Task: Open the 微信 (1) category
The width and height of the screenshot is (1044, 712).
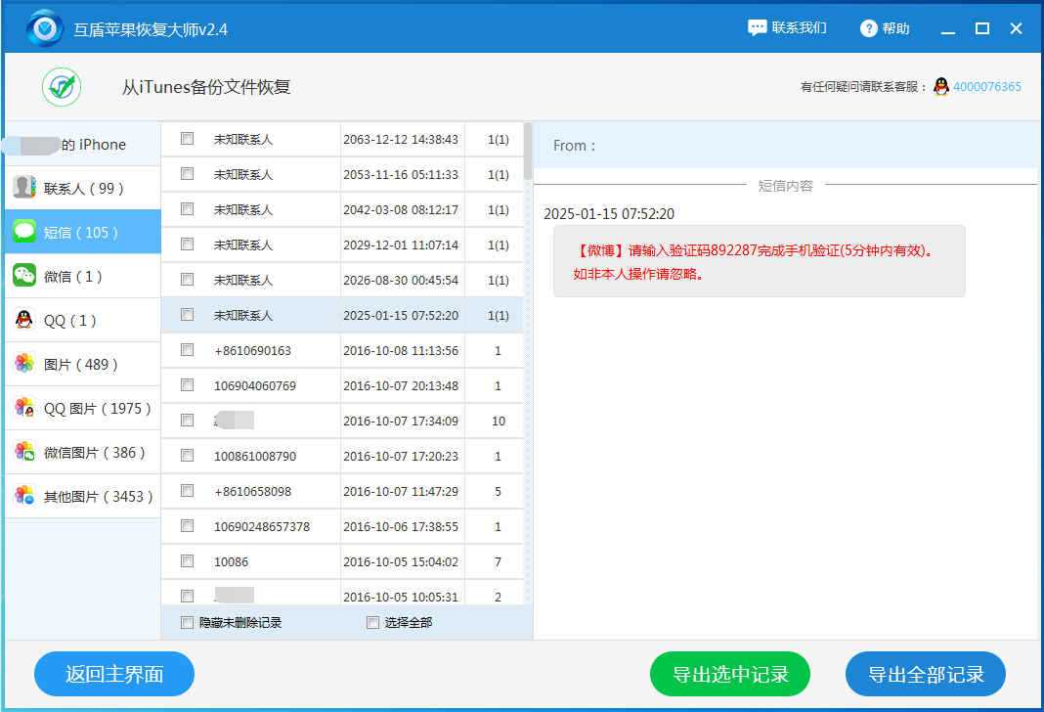Action: 82,276
